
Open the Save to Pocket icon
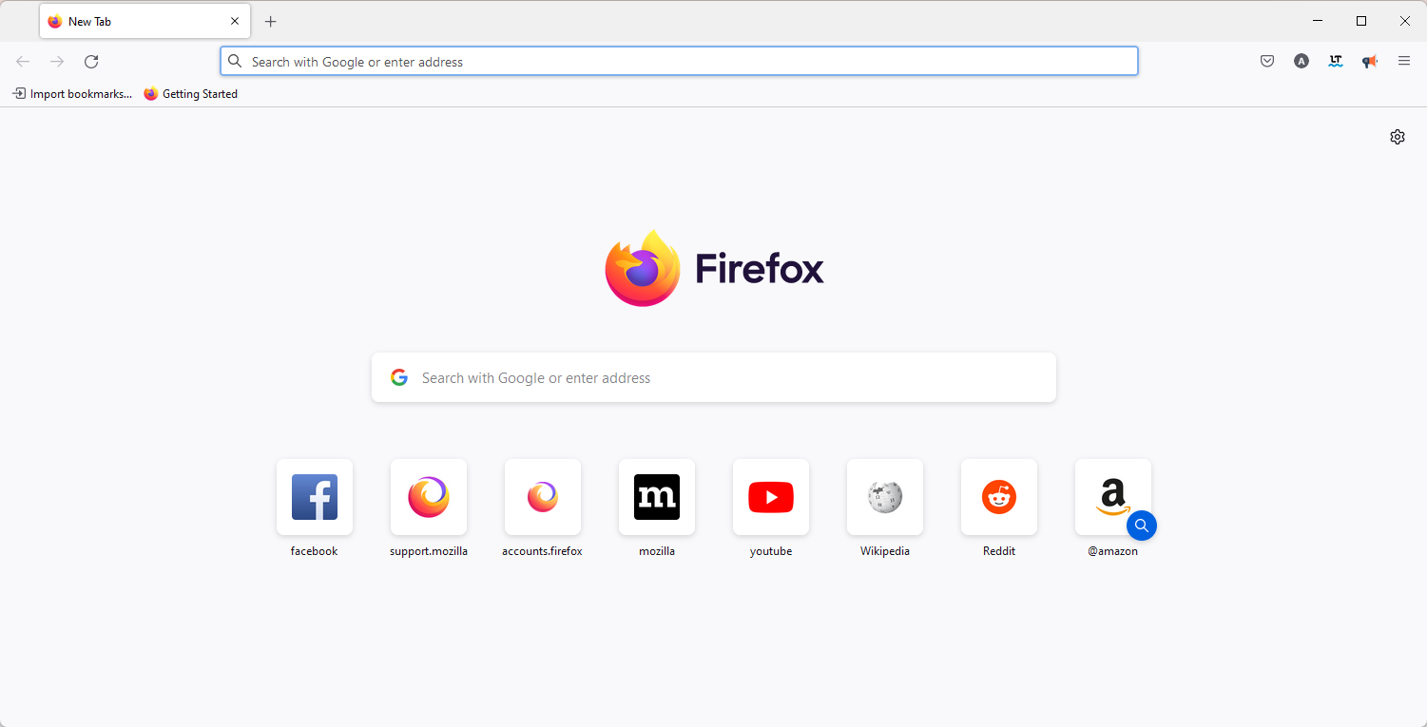point(1267,62)
